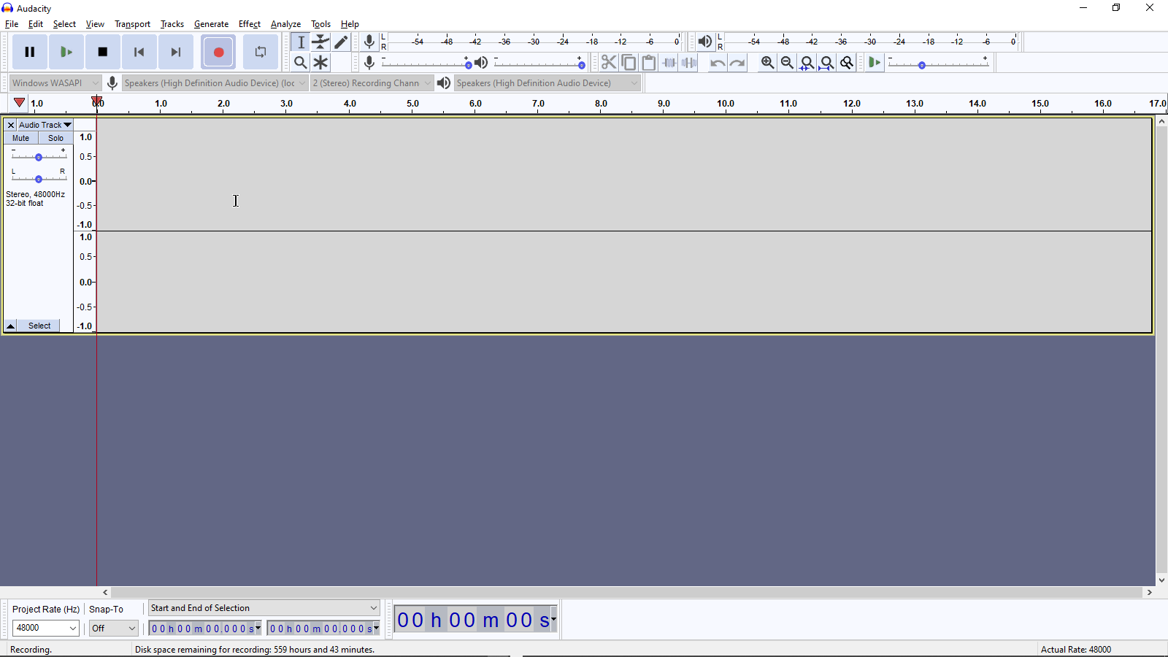The height and width of the screenshot is (657, 1168).
Task: Skip to end of track
Action: click(176, 52)
